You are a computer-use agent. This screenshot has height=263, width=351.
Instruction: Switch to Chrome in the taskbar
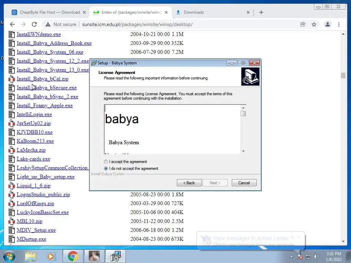(73, 256)
